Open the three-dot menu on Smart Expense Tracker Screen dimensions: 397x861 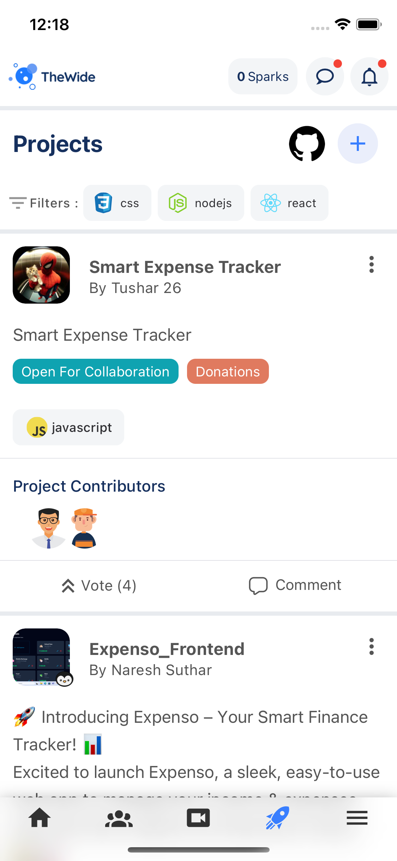pos(371,264)
